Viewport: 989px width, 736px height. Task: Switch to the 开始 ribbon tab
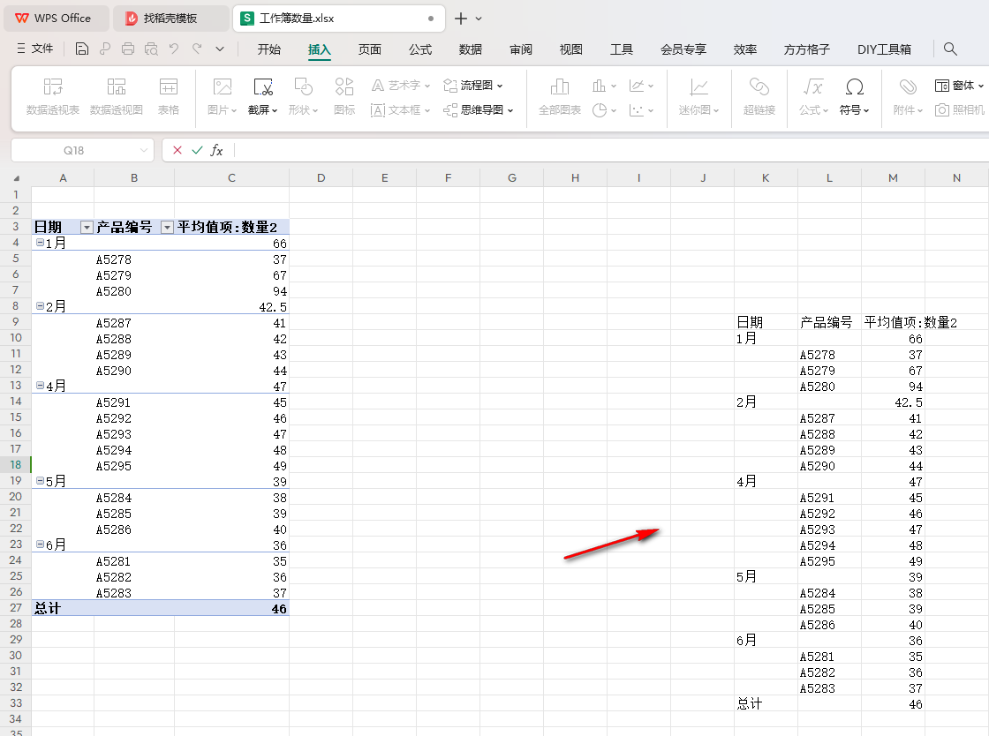268,49
